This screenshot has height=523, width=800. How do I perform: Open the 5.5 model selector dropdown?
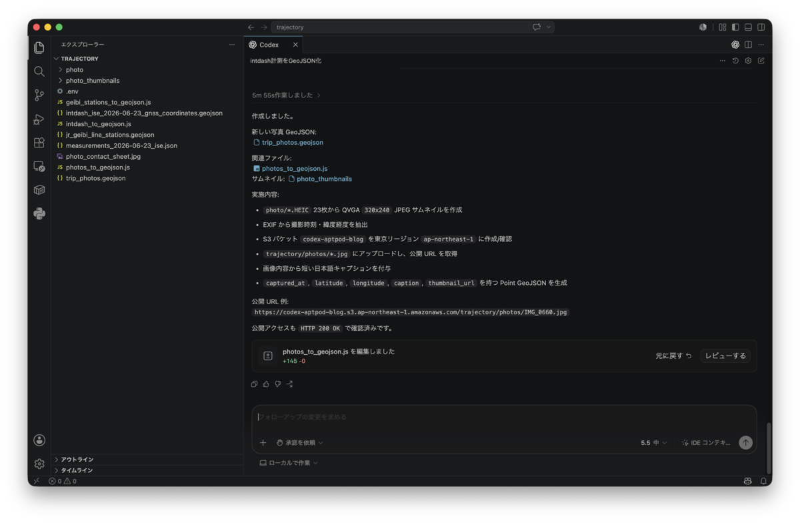click(x=653, y=442)
